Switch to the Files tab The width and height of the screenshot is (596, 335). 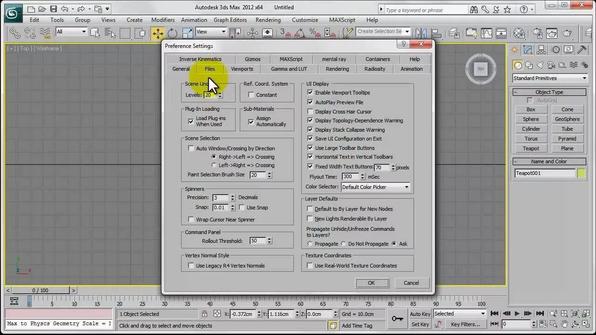click(x=210, y=69)
